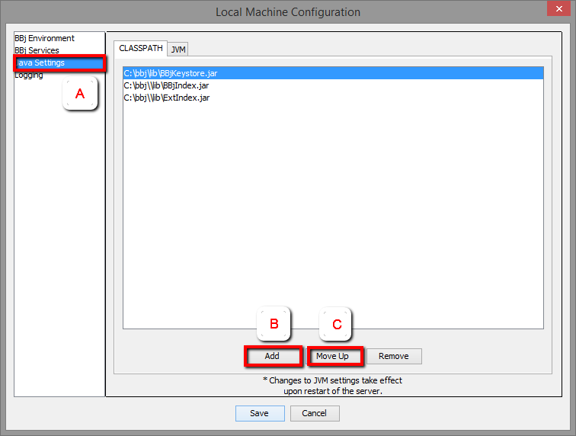576x436 pixels.
Task: Save the configuration changes
Action: tap(259, 413)
